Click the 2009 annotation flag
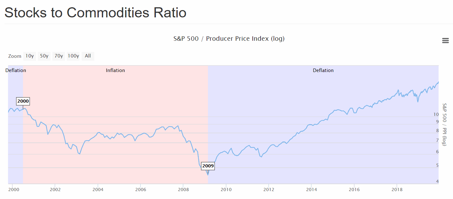The width and height of the screenshot is (453, 199). (208, 166)
